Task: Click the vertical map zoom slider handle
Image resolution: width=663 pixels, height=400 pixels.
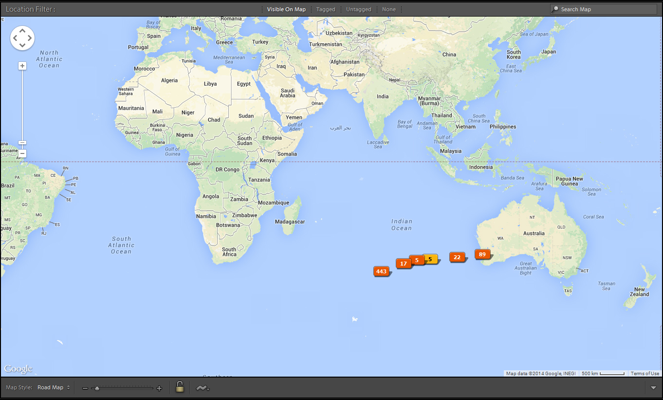Action: (22, 143)
